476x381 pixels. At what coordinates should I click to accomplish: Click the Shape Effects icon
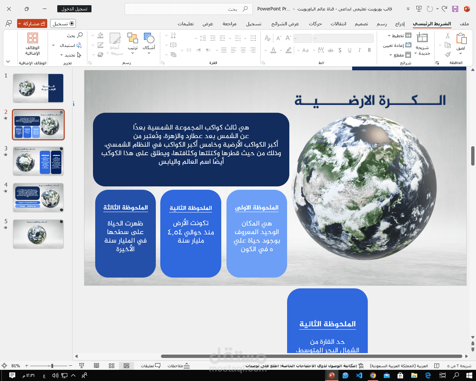point(100,55)
